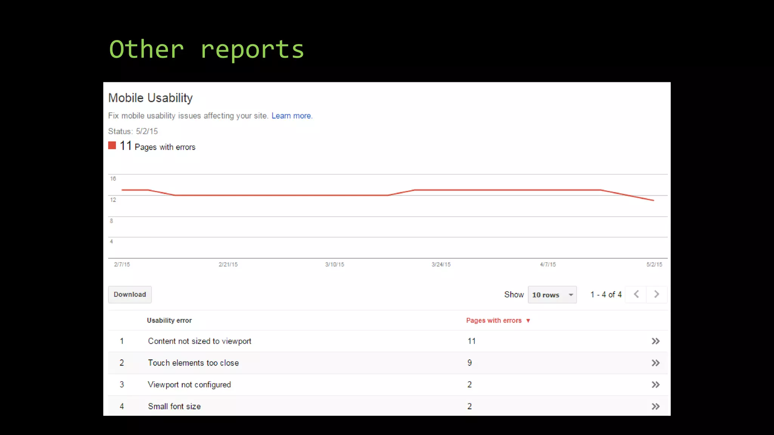The width and height of the screenshot is (774, 435).
Task: Sort by Pages with errors column
Action: pyautogui.click(x=498, y=321)
